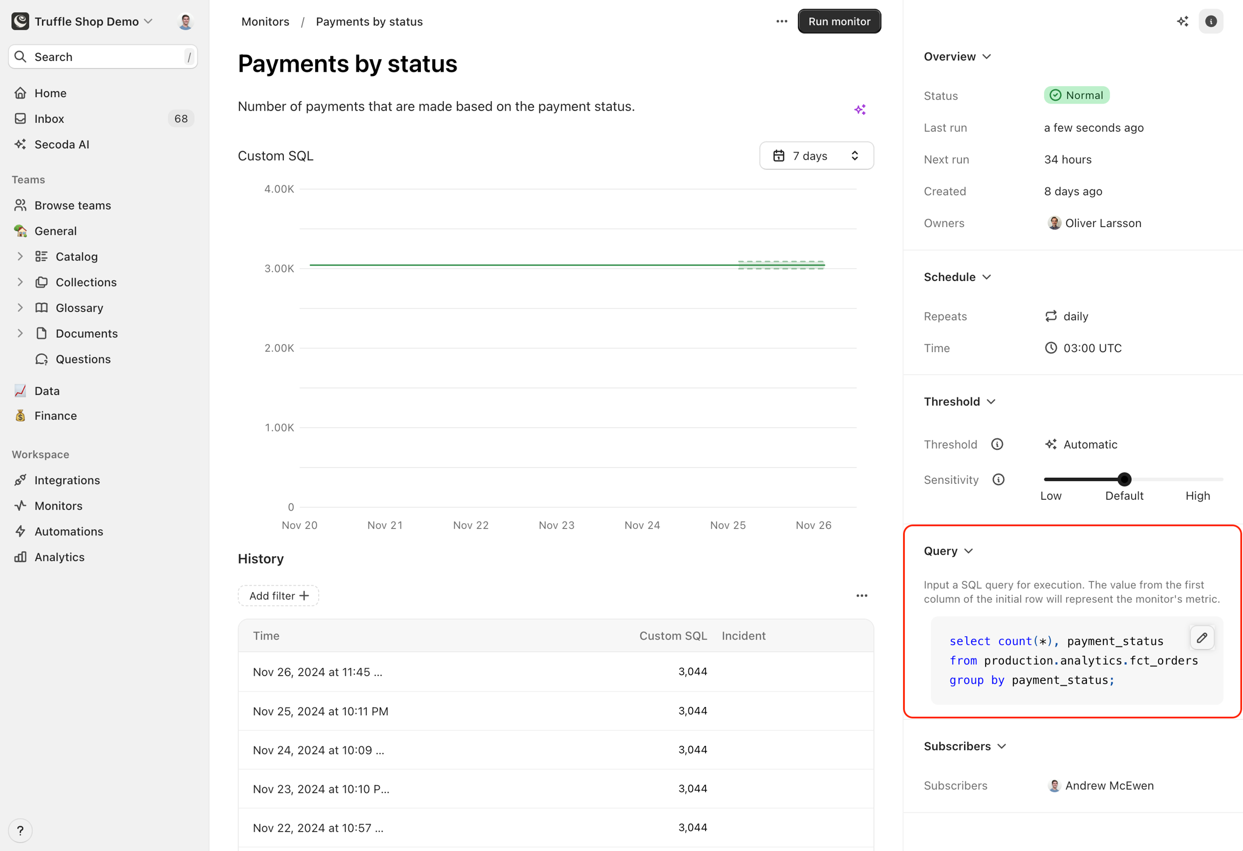Open the help question mark button
Viewport: 1243px width, 851px height.
click(21, 830)
